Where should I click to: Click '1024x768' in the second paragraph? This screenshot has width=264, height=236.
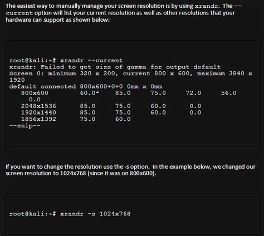click(x=73, y=173)
